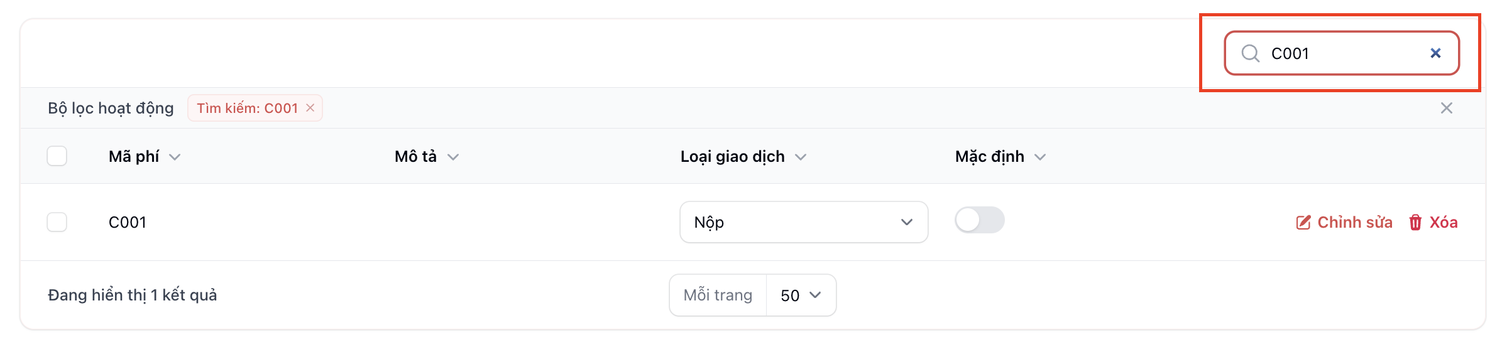Screen dimensions: 1502x345
Task: Click the C001 fee code cell
Action: click(128, 223)
